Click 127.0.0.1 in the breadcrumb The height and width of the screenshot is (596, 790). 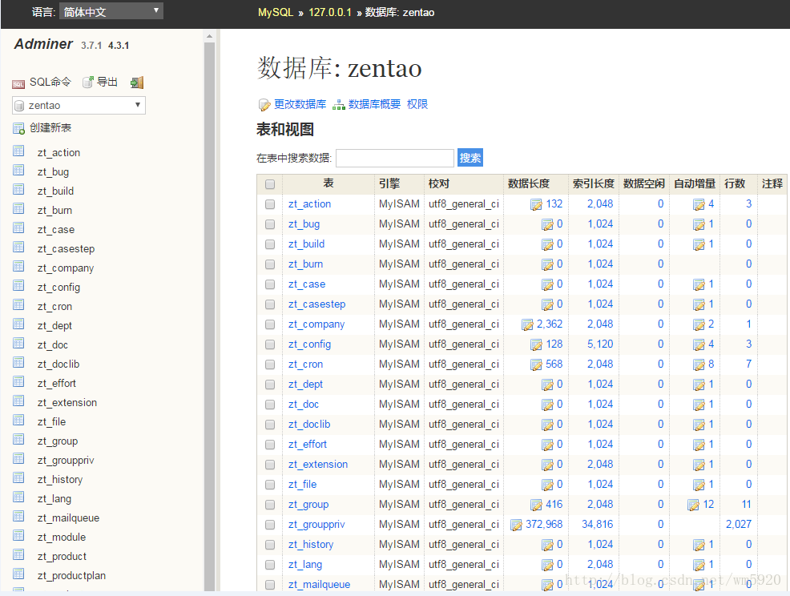[330, 13]
